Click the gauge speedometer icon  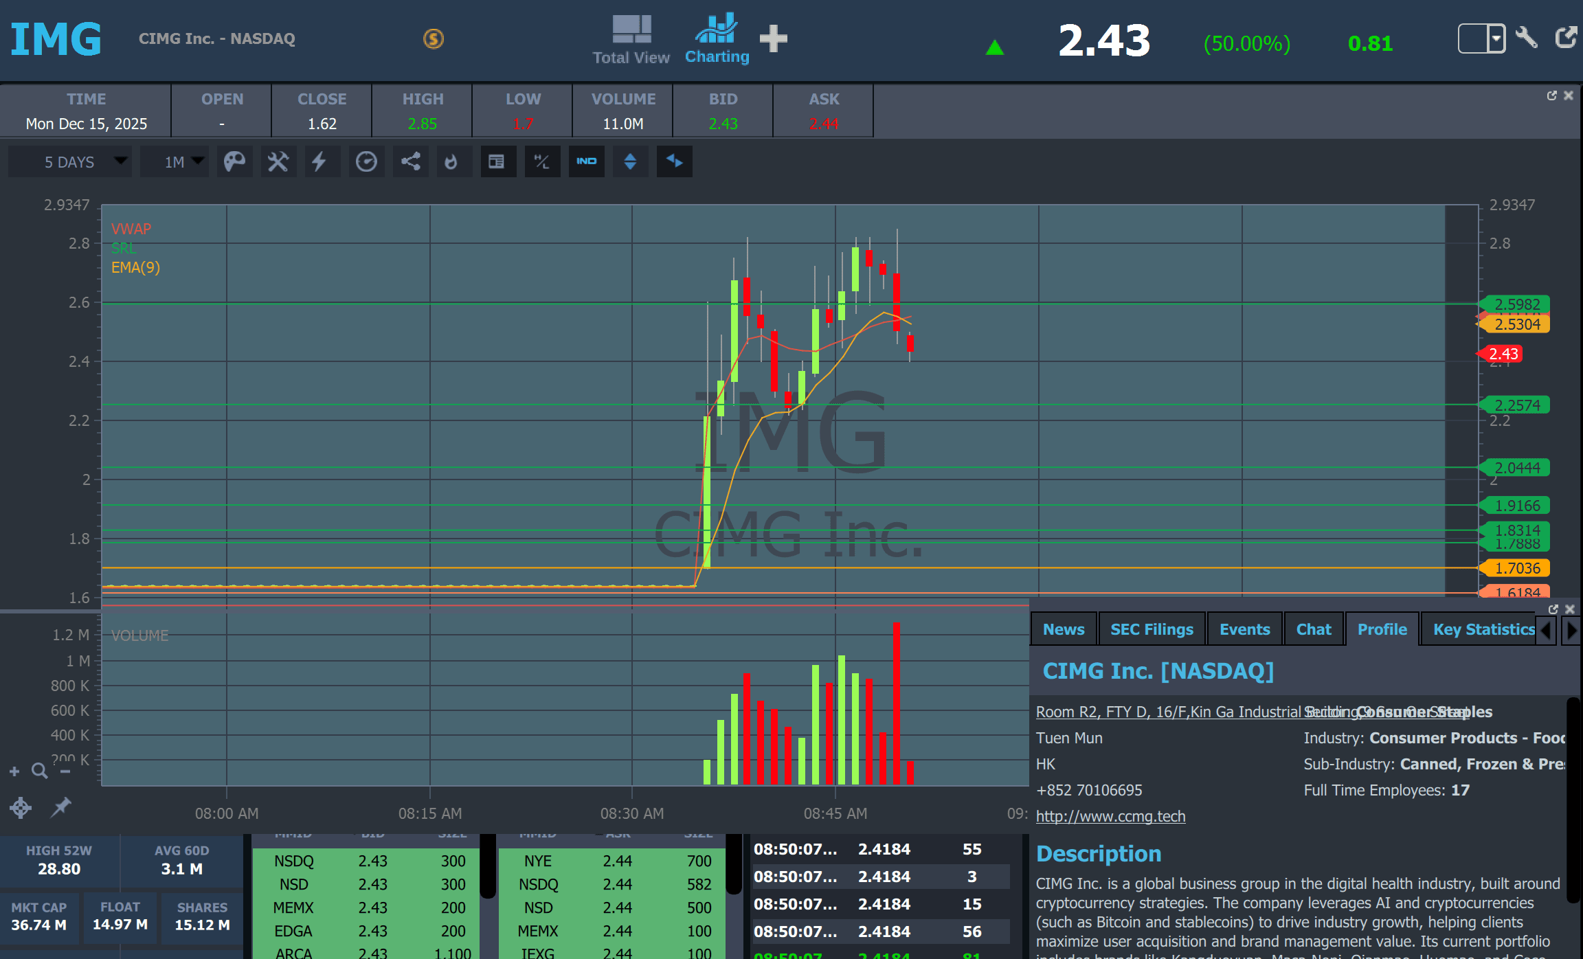[x=366, y=161]
